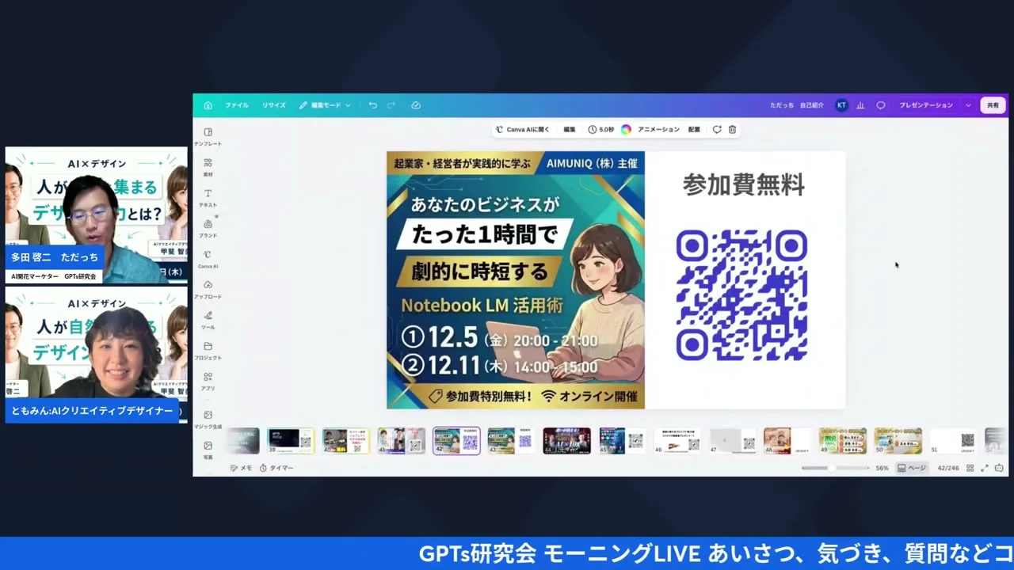Open page 39 thumbnail
This screenshot has height=570, width=1014.
tap(291, 440)
